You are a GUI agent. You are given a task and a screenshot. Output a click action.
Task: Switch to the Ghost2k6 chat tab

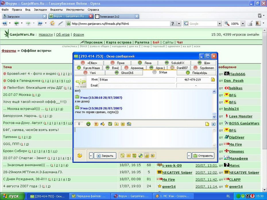pyautogui.click(x=124, y=73)
